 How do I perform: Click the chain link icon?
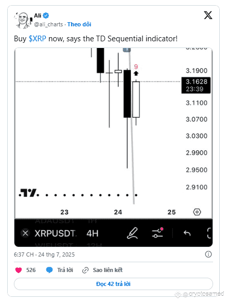85,270
